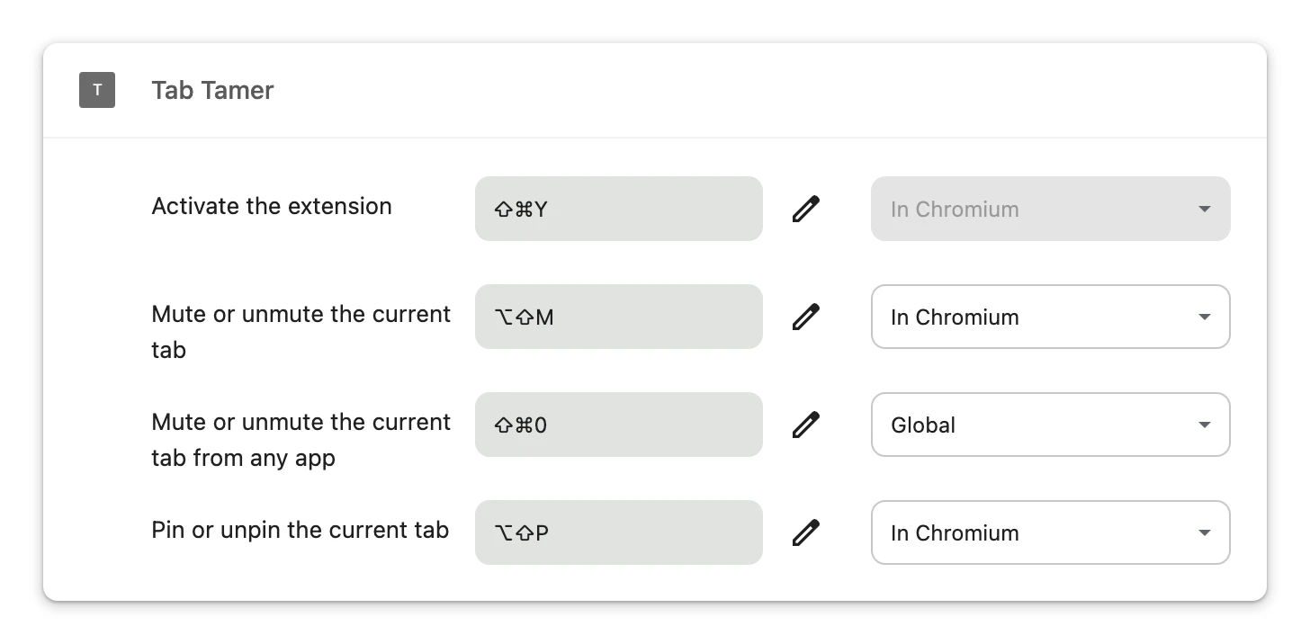Click the 'Mute or unmute the current tab from any app' label
The image size is (1310, 644).
[301, 440]
